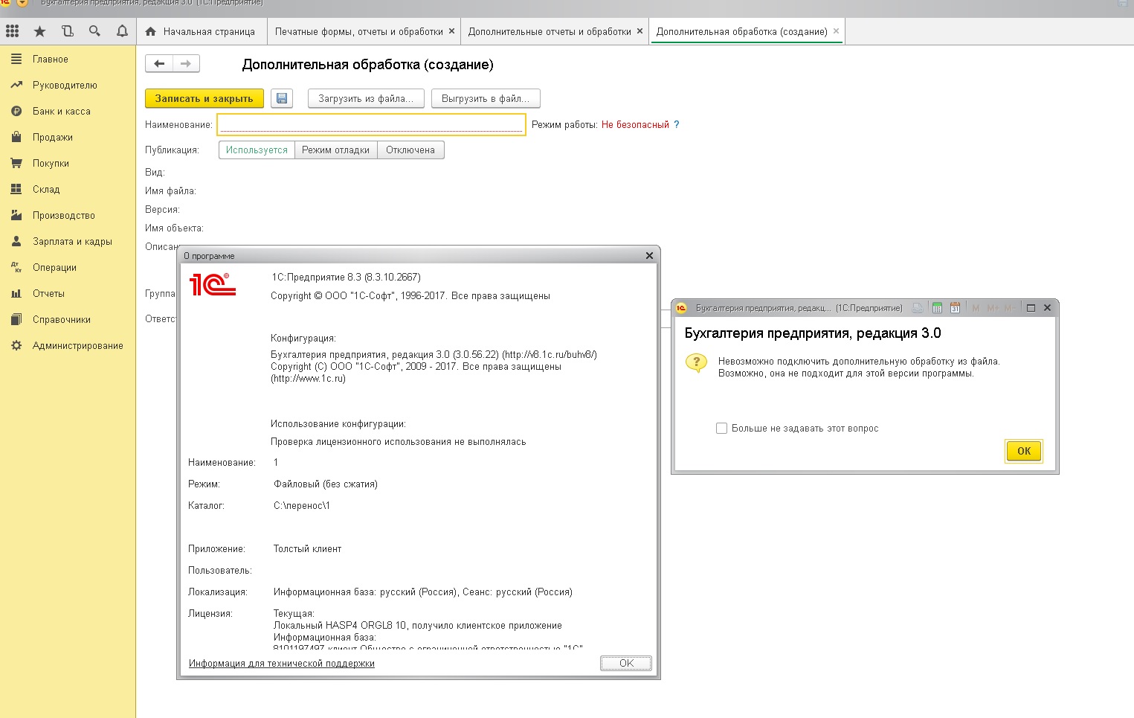Open calculator icon in the message dialog title bar

click(937, 308)
